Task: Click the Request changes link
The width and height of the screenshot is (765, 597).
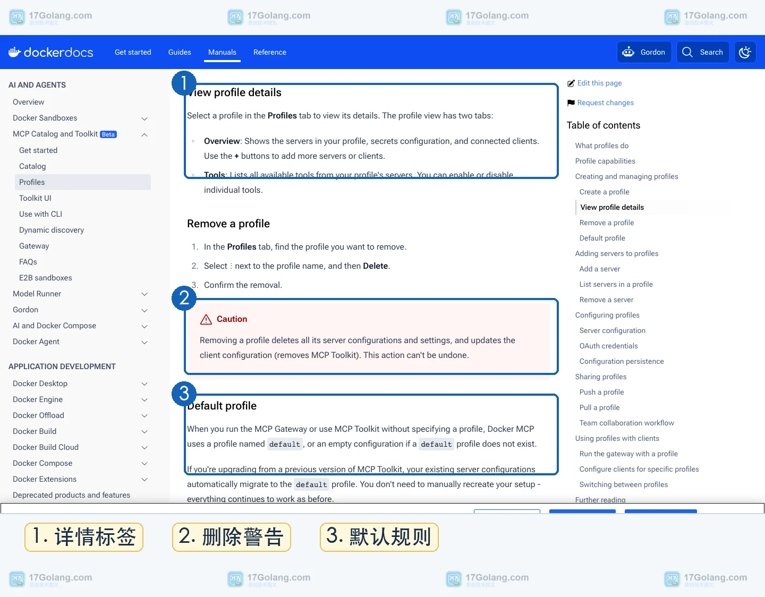Action: tap(606, 103)
